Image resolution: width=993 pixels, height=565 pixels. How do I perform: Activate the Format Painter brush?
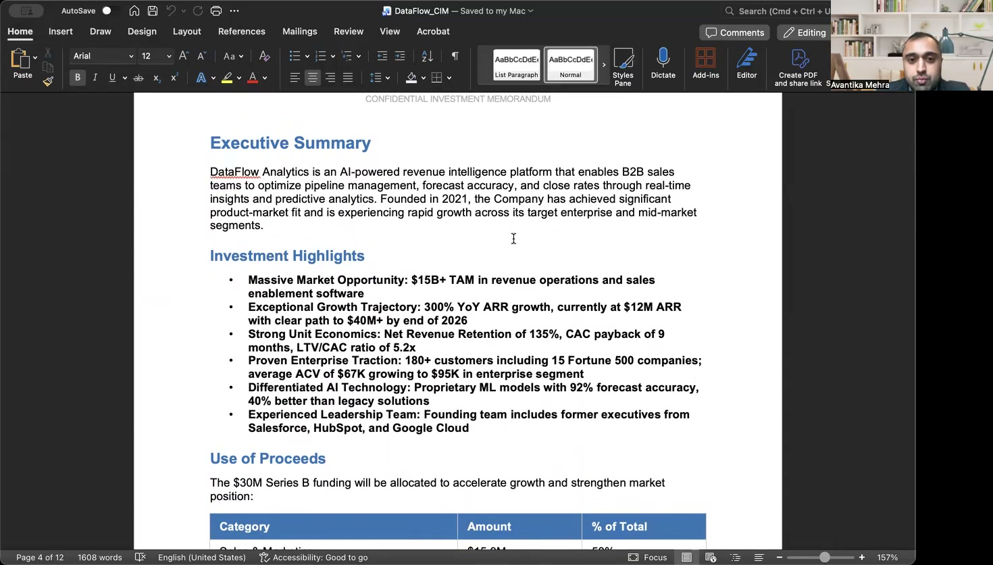click(48, 81)
